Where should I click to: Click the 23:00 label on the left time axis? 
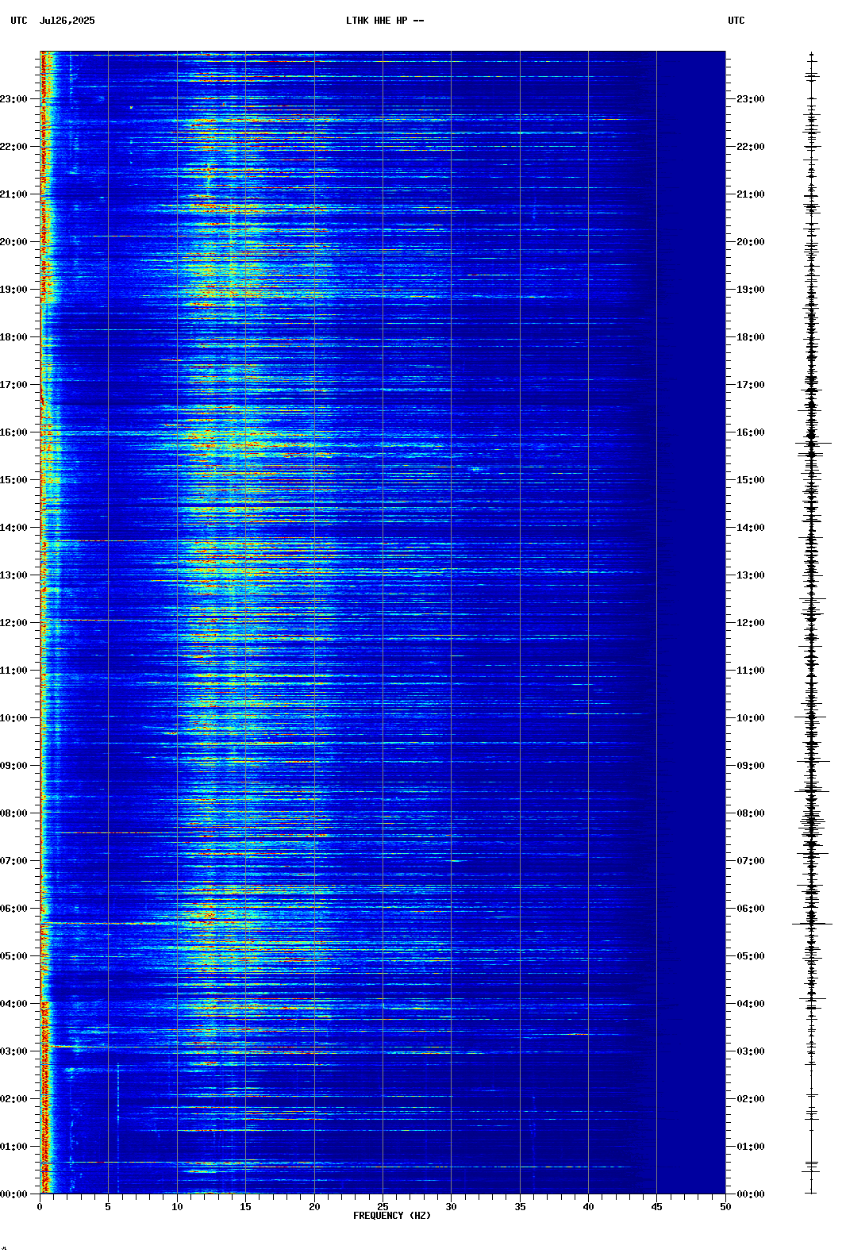(x=13, y=99)
